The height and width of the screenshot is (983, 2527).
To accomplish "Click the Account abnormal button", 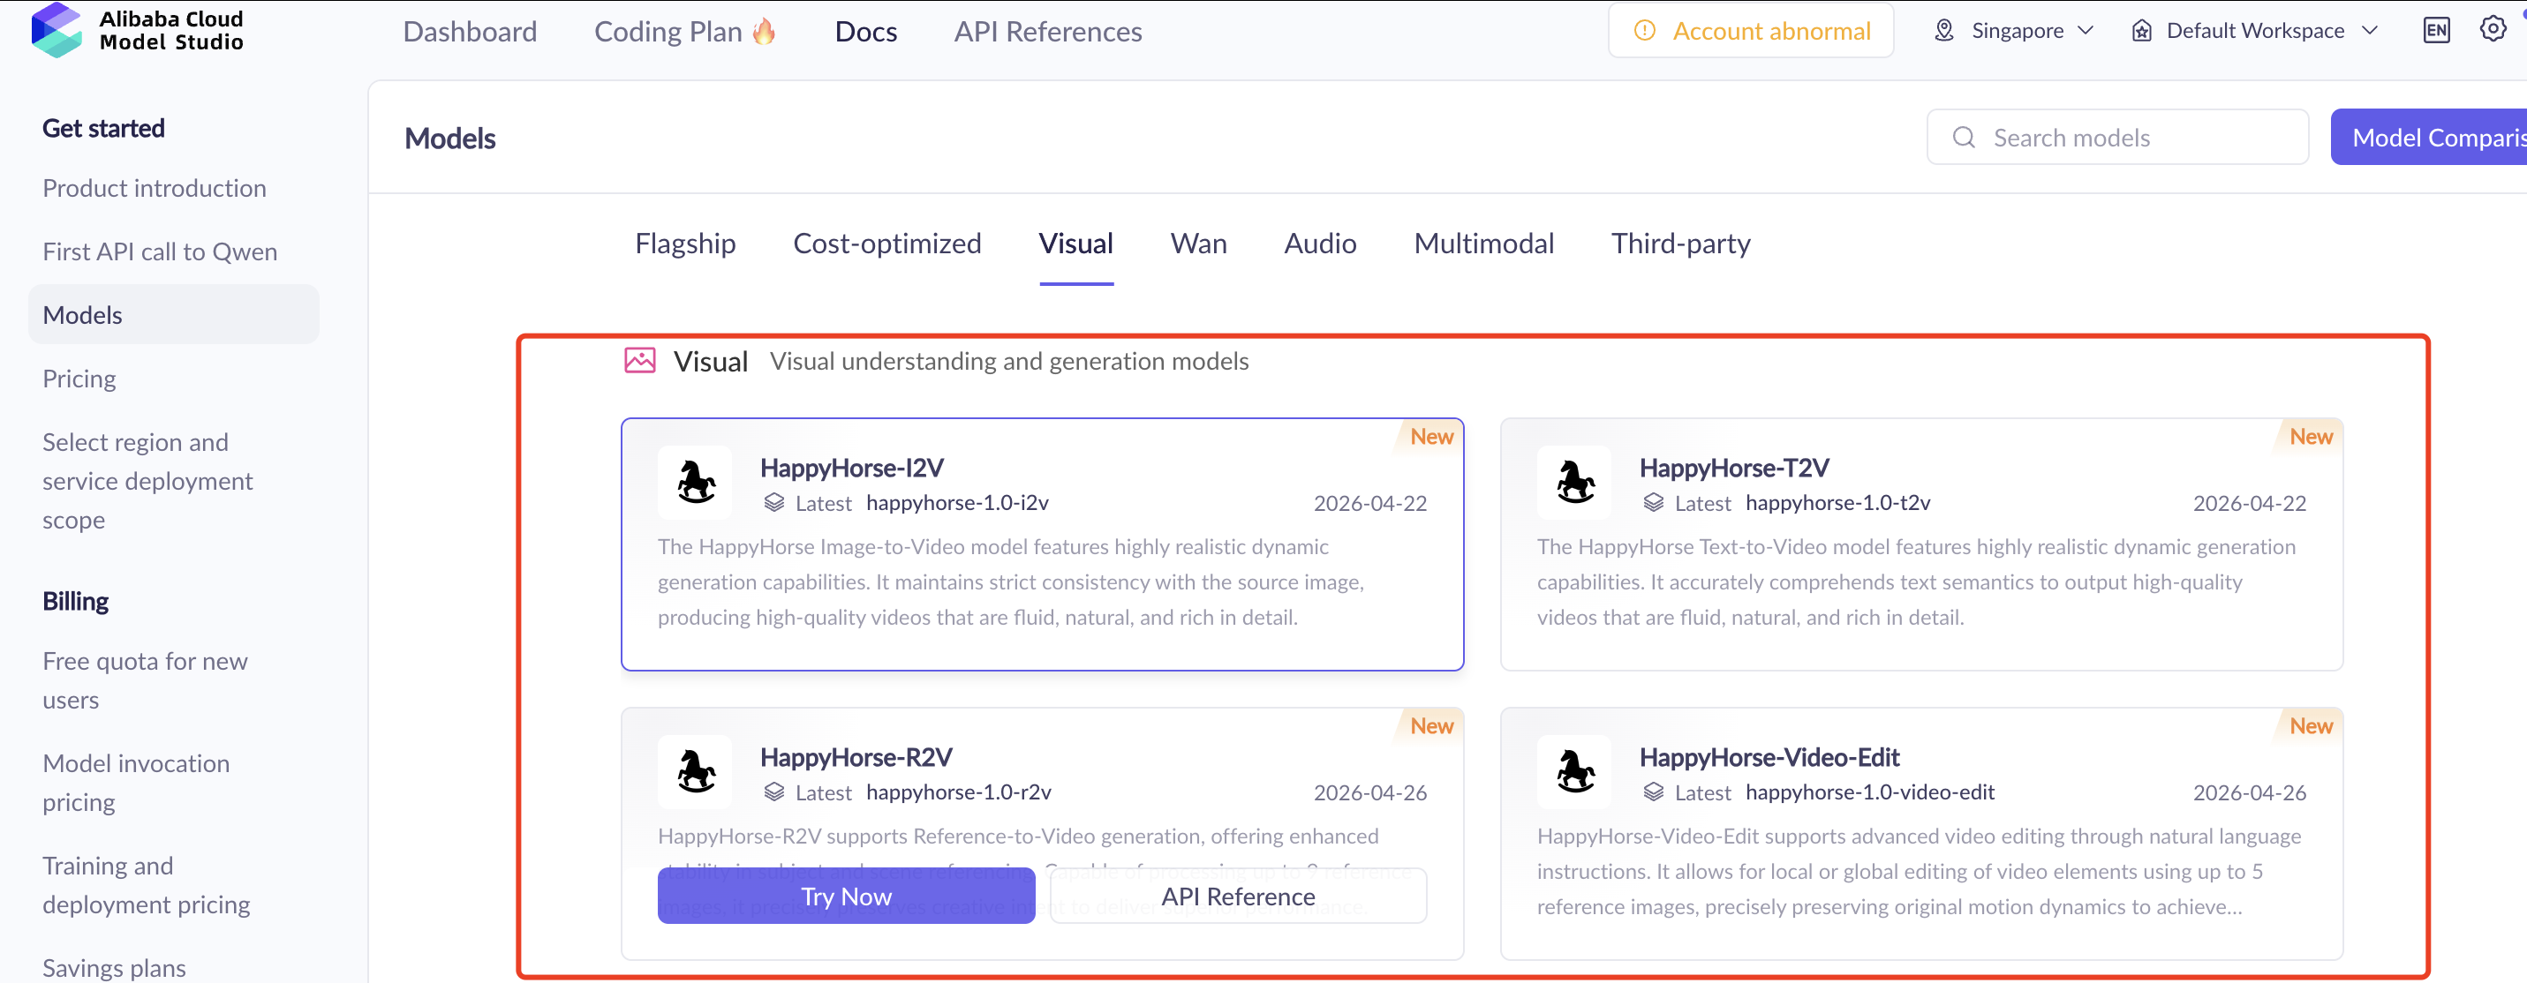I will point(1750,32).
